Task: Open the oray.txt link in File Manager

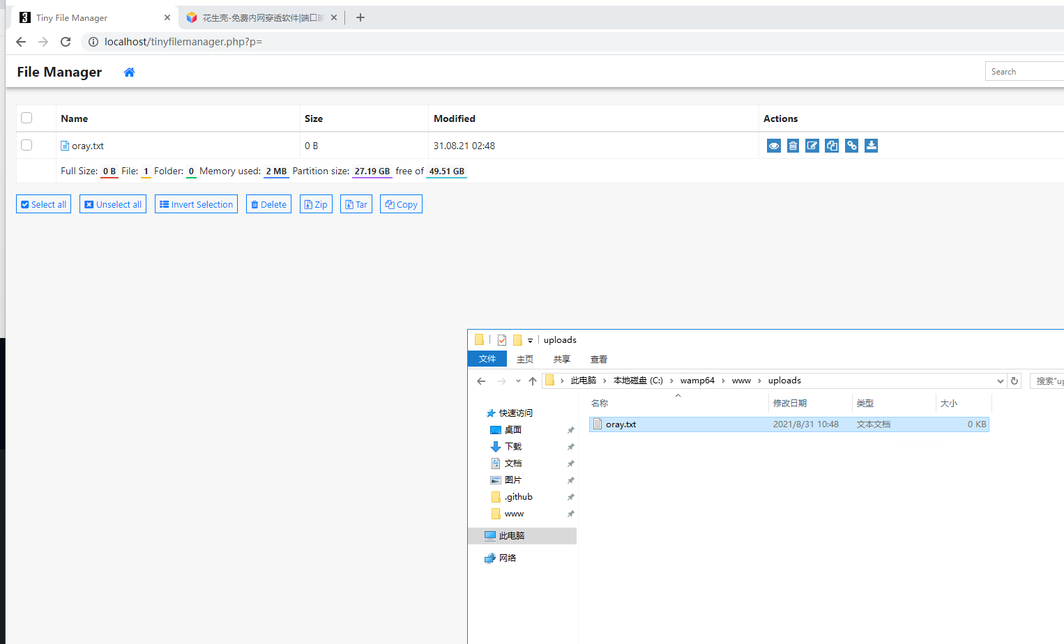Action: click(88, 146)
